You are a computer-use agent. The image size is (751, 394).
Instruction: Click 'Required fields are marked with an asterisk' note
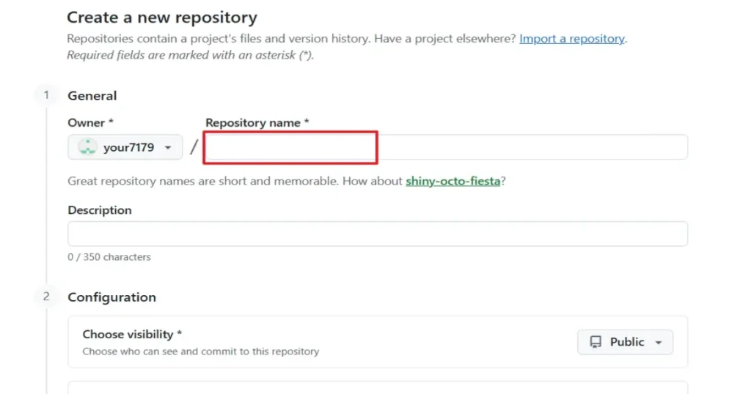[x=190, y=56]
